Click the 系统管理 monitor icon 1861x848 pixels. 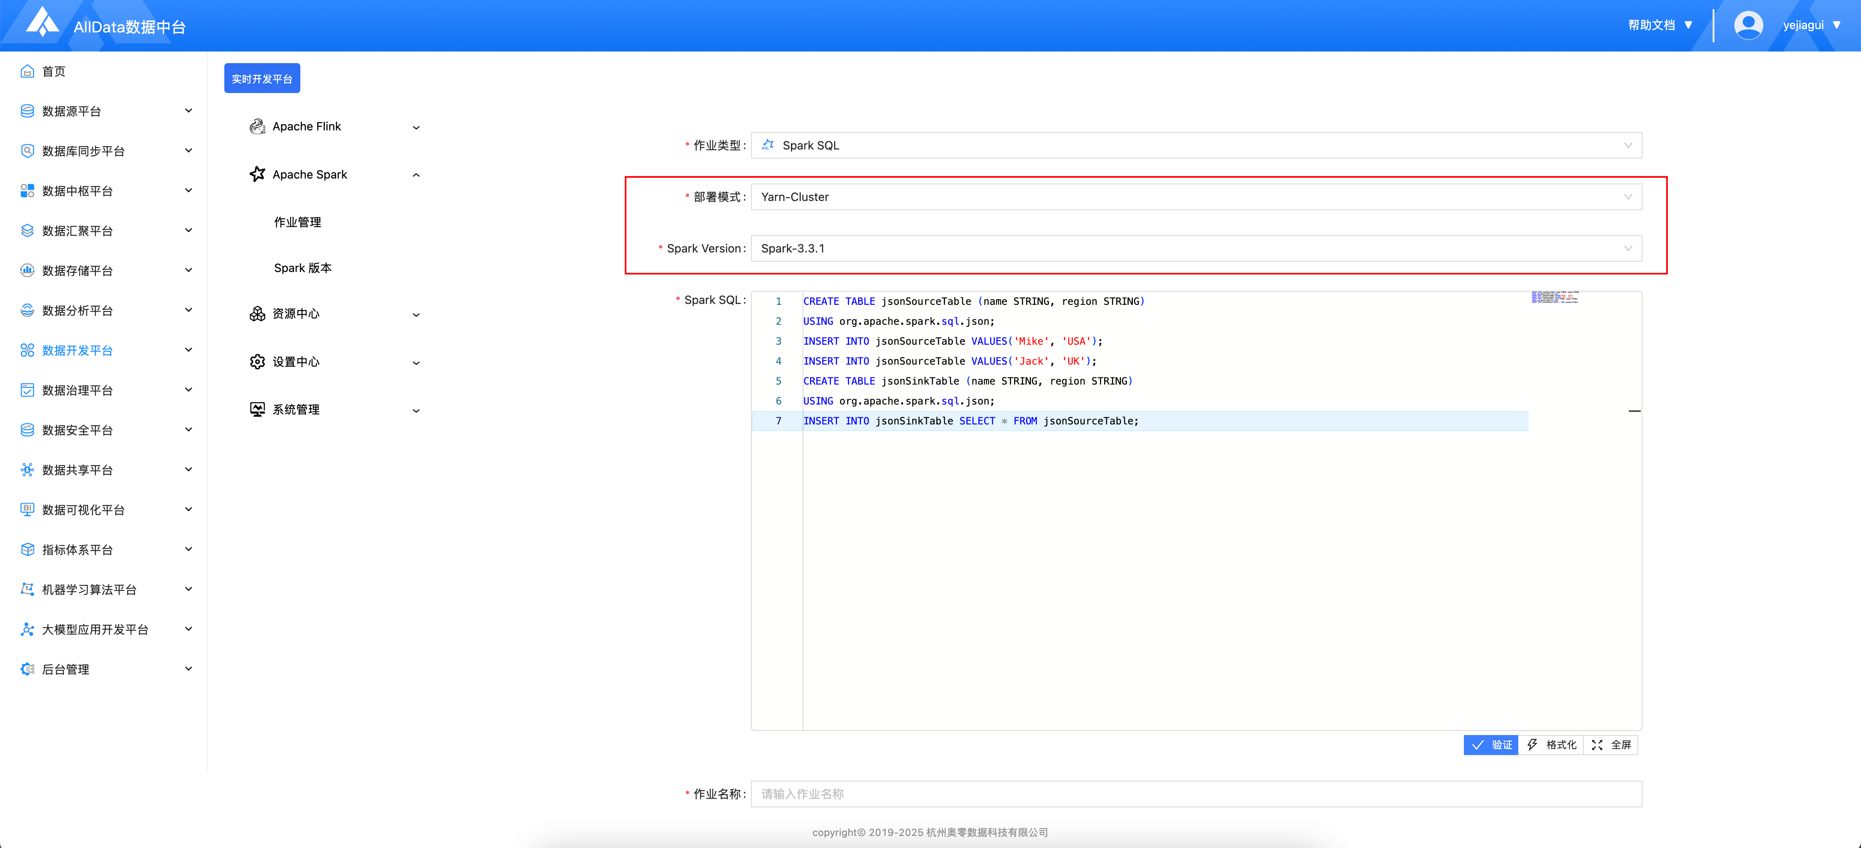(x=257, y=409)
